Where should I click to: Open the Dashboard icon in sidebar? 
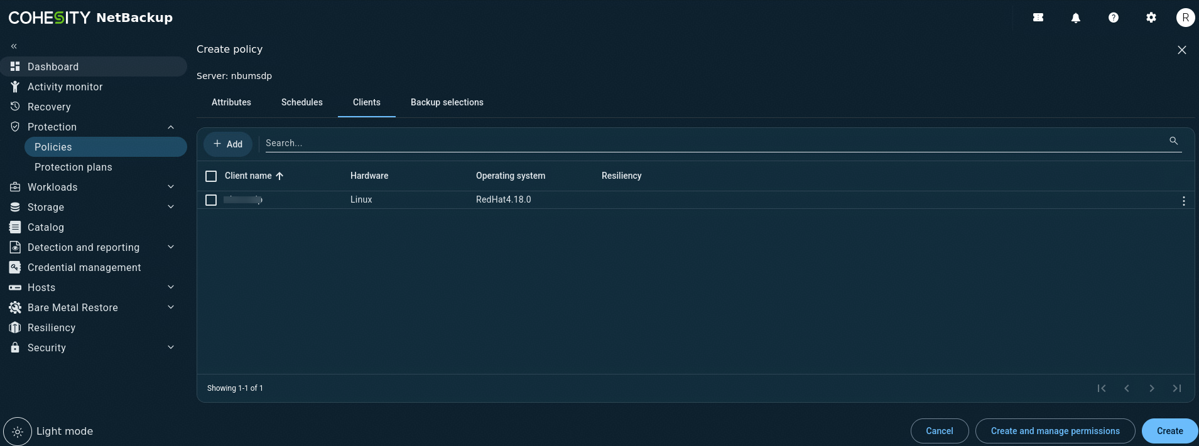coord(15,66)
